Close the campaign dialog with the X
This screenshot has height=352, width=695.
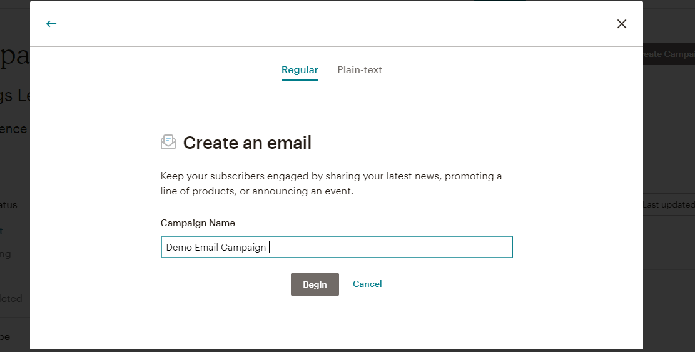pos(621,24)
